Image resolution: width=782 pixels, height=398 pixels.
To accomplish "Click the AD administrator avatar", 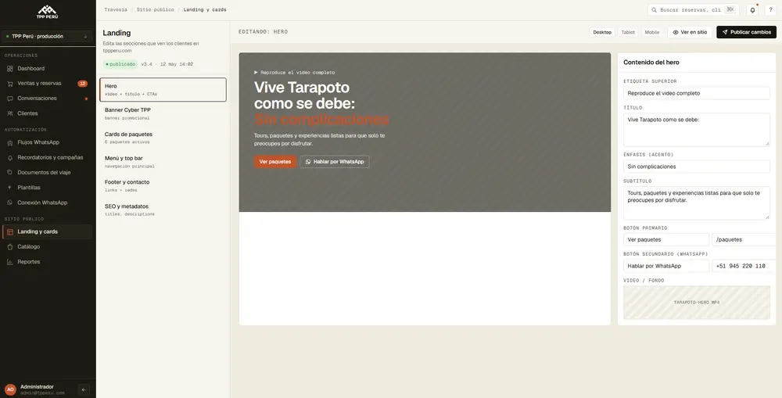I will [x=10, y=389].
